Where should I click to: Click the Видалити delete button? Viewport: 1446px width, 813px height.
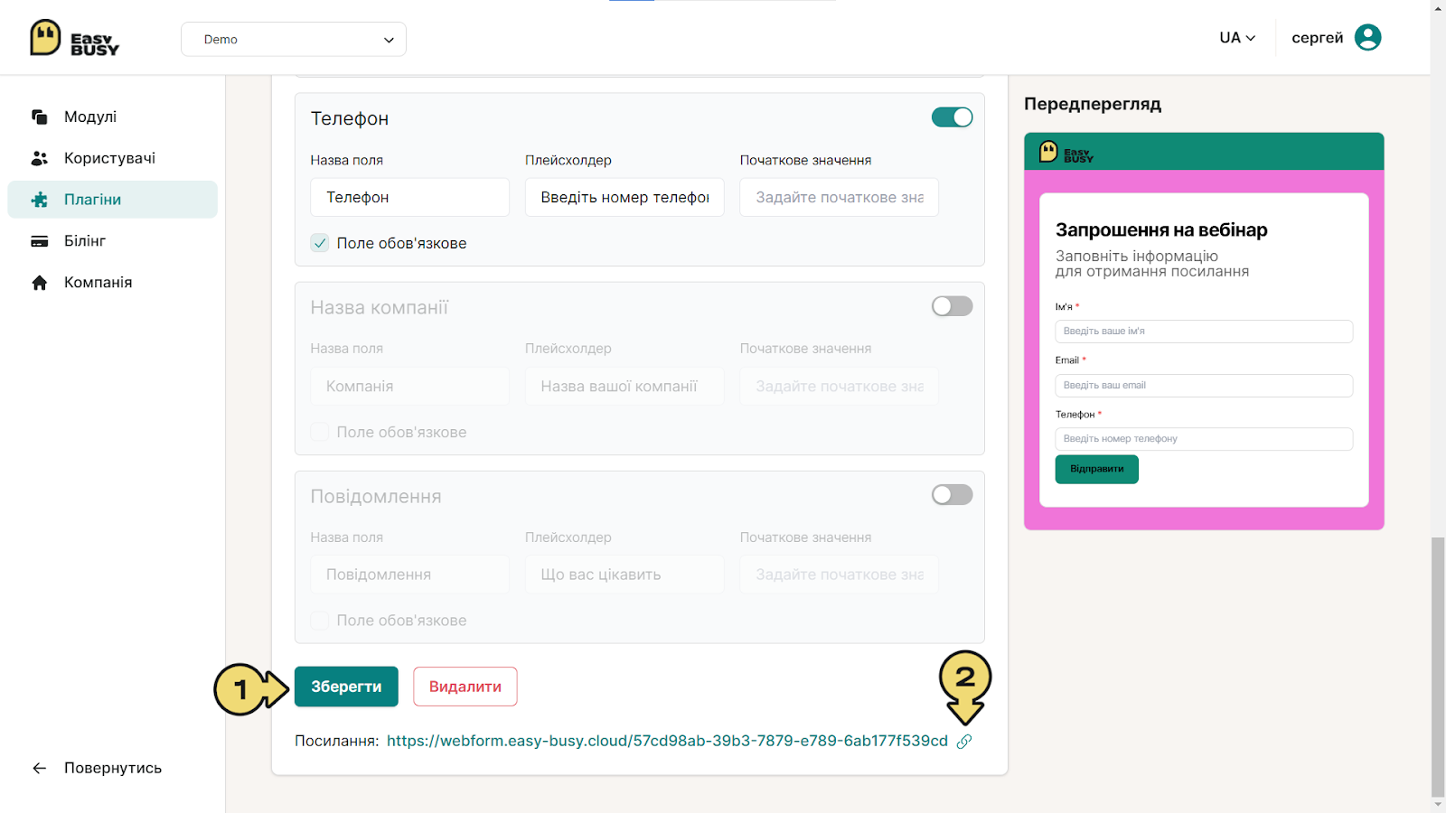465,687
